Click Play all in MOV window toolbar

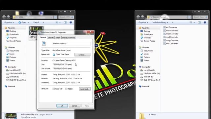[36, 22]
